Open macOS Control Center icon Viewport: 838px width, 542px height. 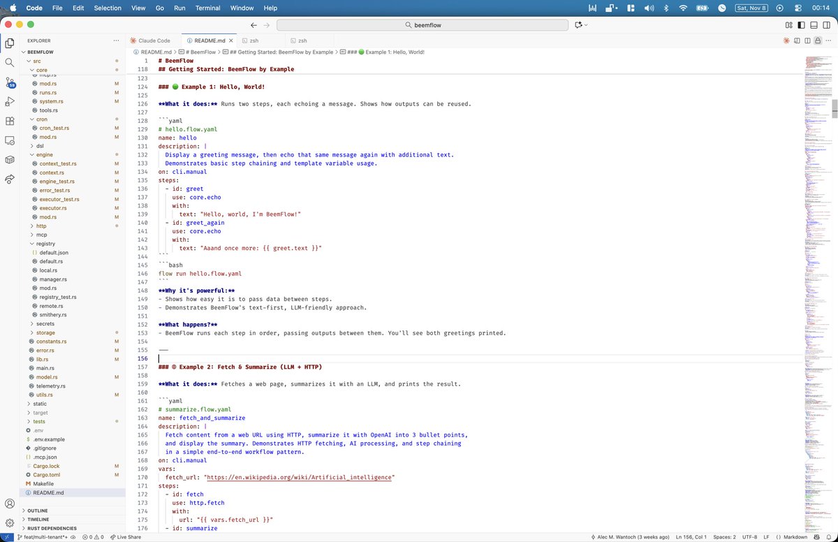798,8
